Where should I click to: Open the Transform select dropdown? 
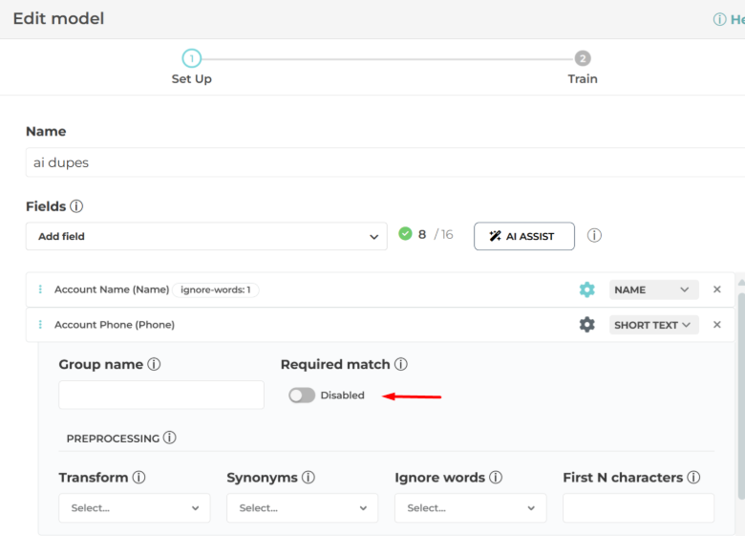point(134,508)
